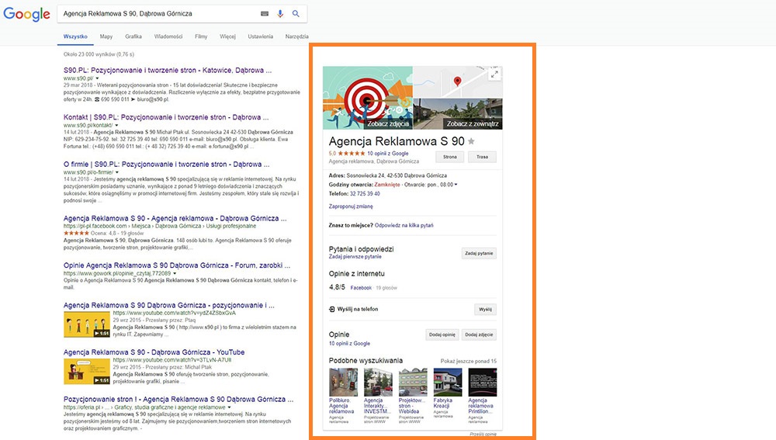This screenshot has height=440, width=776.
Task: Open the dropdown arrow beside www.s90.pl/kontakt/
Action: click(116, 125)
